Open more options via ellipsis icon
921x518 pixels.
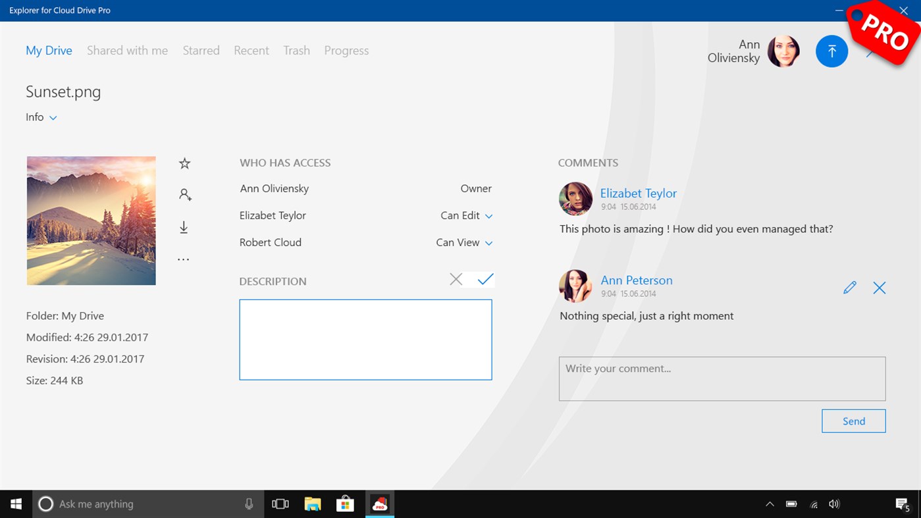pos(184,258)
